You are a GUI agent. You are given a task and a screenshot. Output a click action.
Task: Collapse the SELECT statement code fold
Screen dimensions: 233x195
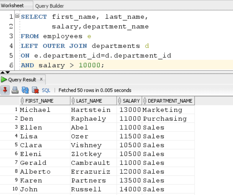coord(17,16)
